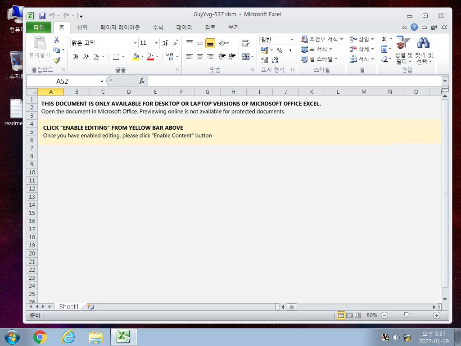Open the text Orientation tool

(x=222, y=43)
